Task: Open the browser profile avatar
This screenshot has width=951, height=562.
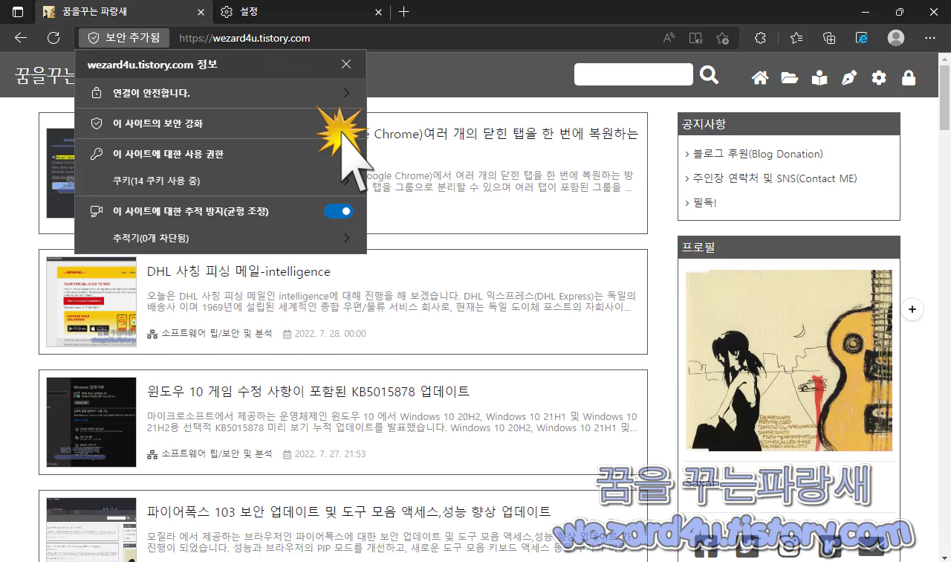Action: 895,38
